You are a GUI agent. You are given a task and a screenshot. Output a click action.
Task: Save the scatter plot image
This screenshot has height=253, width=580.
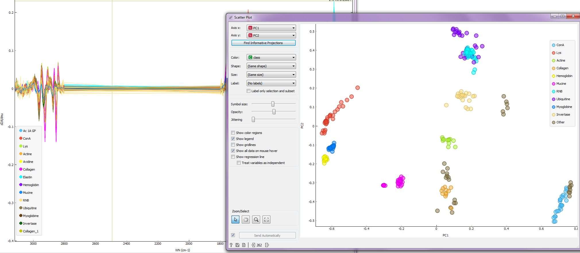pos(237,245)
